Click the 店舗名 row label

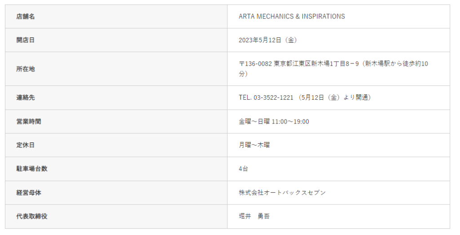26,17
